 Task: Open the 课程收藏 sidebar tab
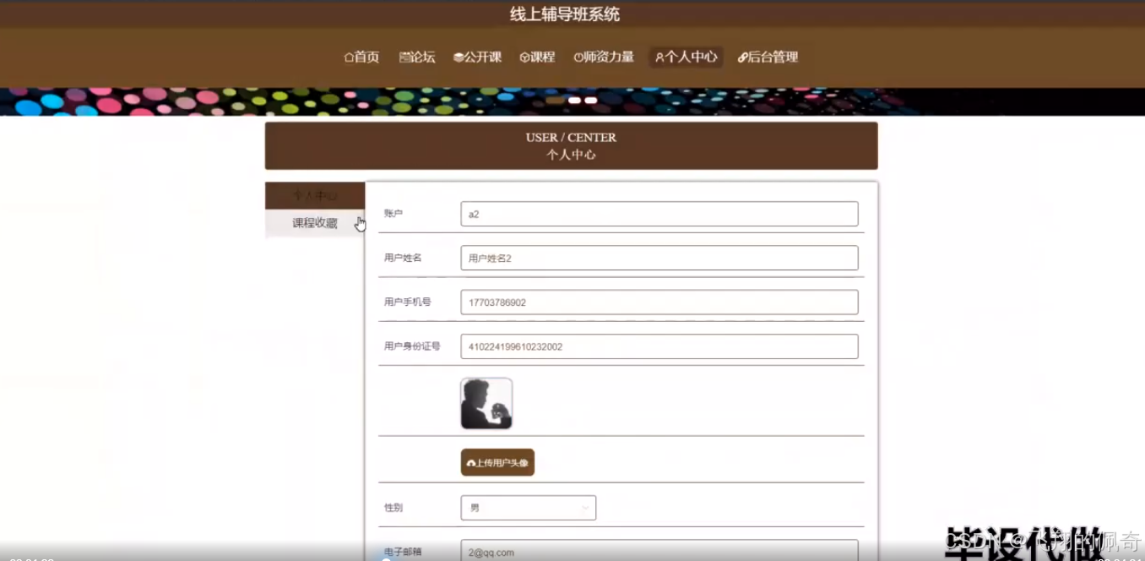(x=315, y=223)
